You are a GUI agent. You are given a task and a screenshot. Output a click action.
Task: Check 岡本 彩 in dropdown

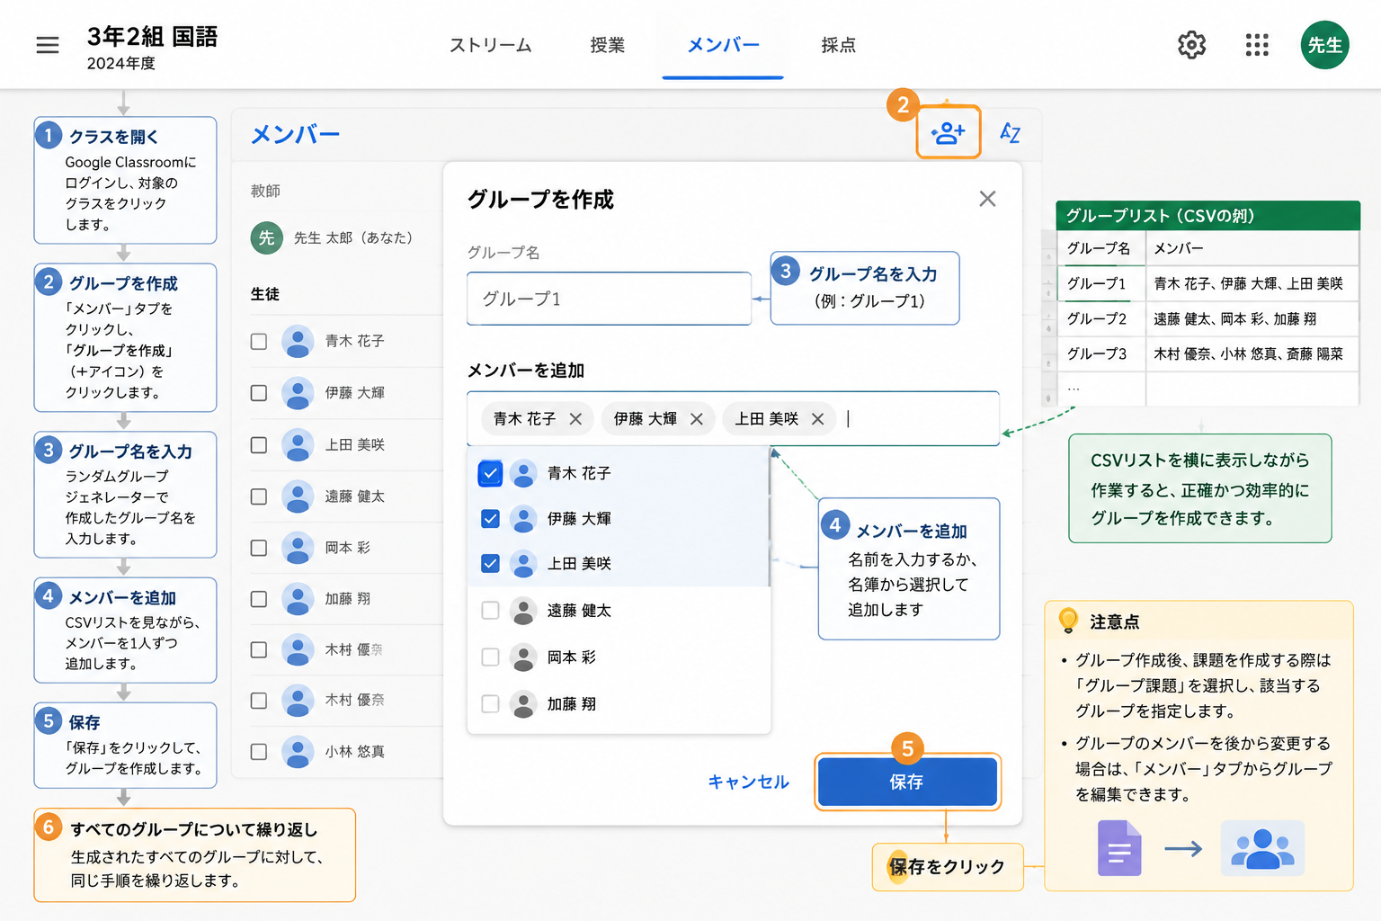(x=490, y=657)
